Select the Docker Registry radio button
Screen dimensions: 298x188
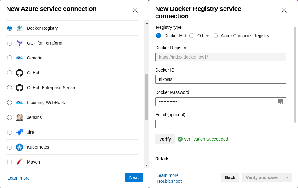[10, 28]
